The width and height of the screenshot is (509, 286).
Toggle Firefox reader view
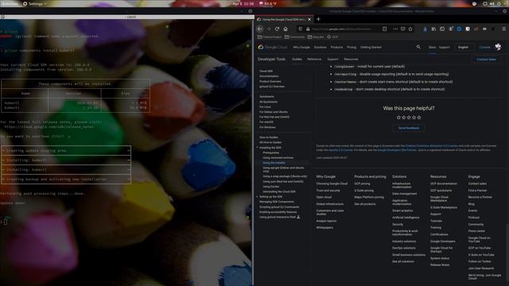coord(385,29)
